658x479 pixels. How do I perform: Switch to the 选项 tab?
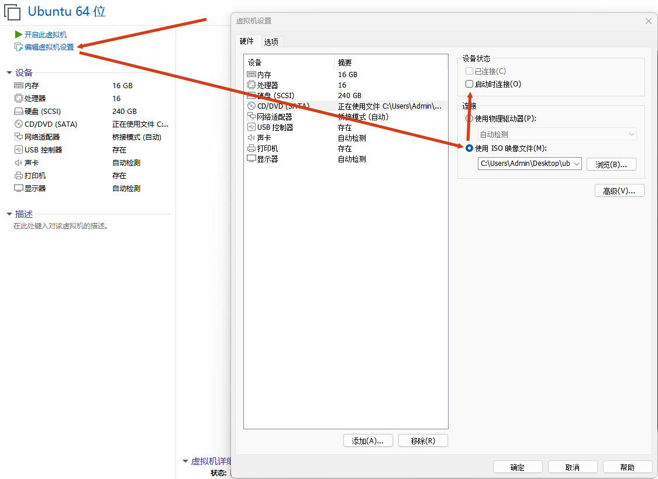pyautogui.click(x=271, y=42)
